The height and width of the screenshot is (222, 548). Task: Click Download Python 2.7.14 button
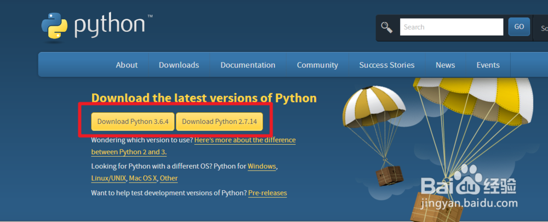pyautogui.click(x=220, y=122)
